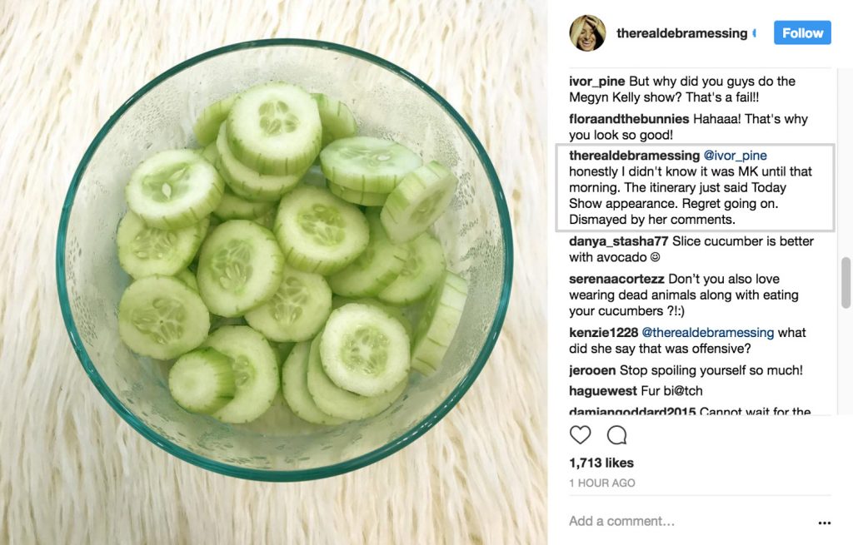Click the 1 HOUR AGO timestamp
The height and width of the screenshot is (545, 853).
click(601, 483)
